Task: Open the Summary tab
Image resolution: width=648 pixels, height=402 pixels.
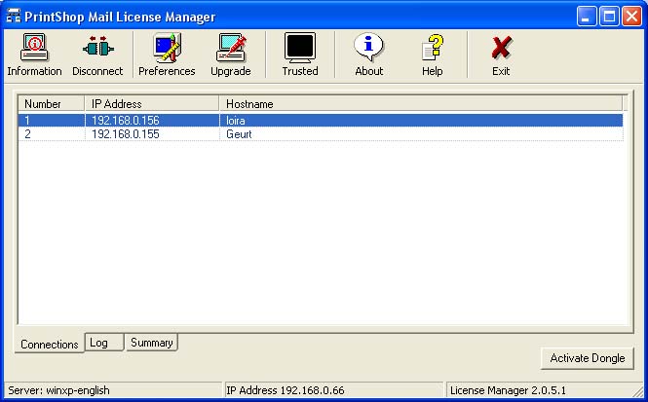Action: pyautogui.click(x=152, y=343)
